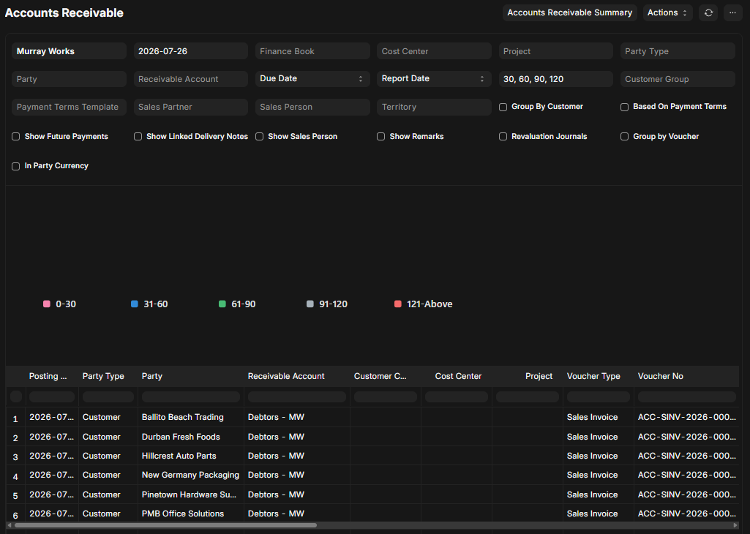Expand the Actions dropdown menu

coord(667,13)
